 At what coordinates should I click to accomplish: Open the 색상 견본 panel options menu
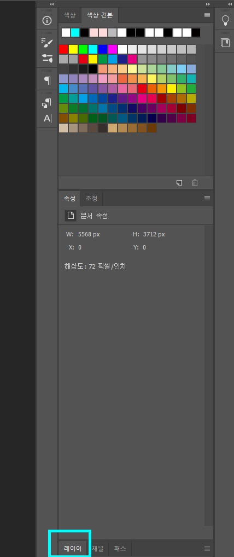[207, 15]
